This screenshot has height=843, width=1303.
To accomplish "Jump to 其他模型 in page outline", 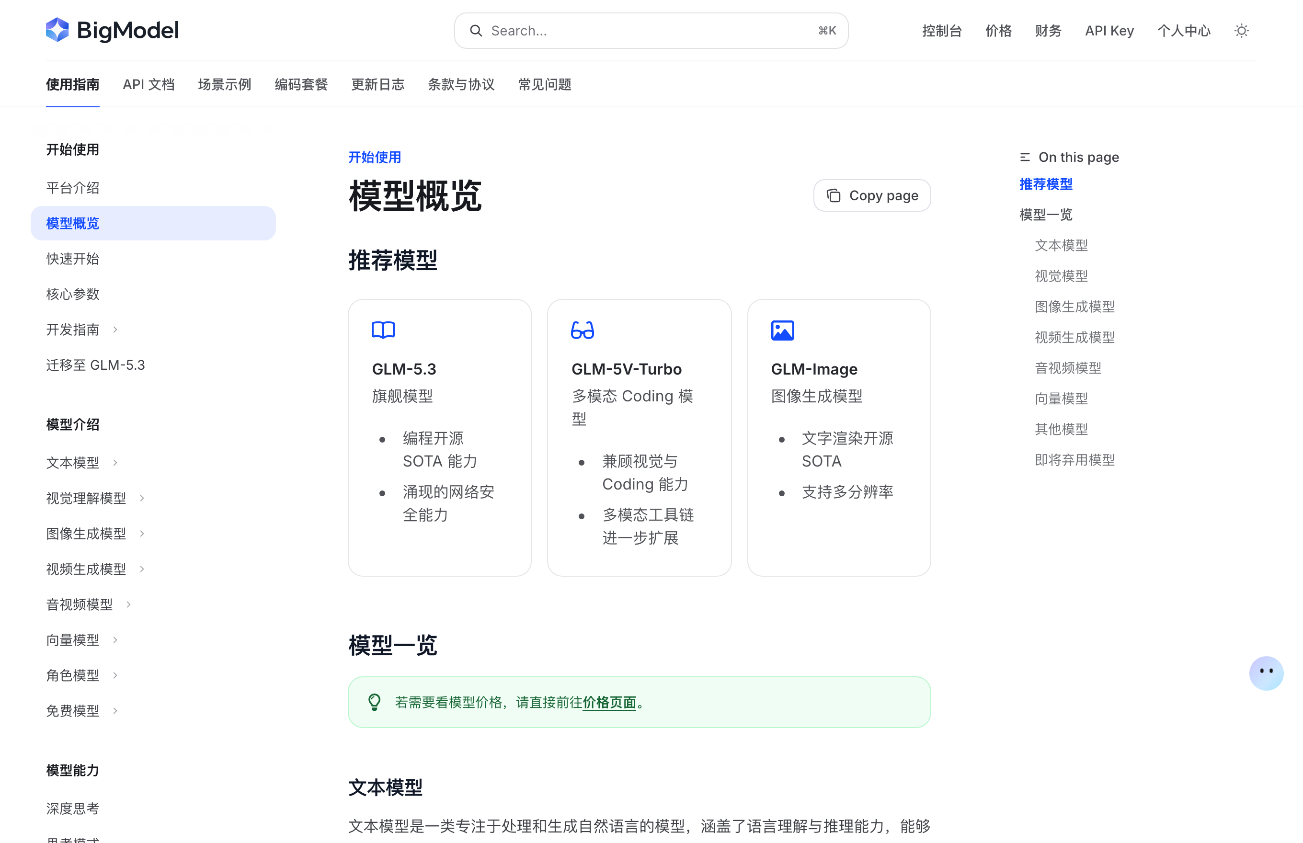I will [1061, 429].
